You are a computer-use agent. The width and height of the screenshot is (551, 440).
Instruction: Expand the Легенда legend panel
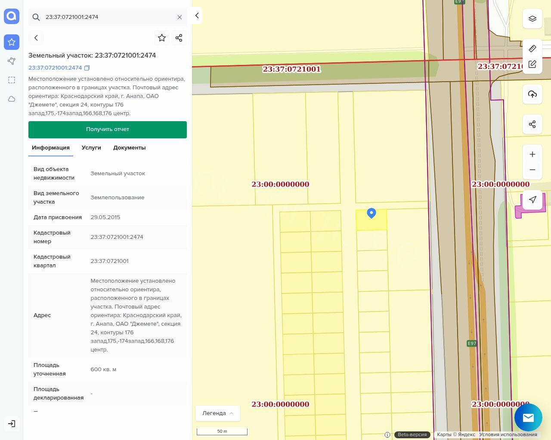pos(218,413)
